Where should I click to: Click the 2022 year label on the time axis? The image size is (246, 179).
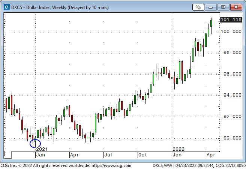point(178,149)
